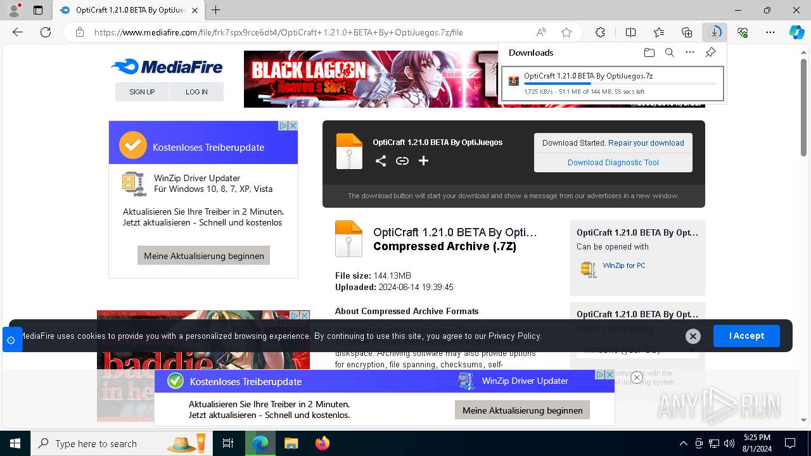Open the Download Diagnostic Tool
Image resolution: width=811 pixels, height=456 pixels.
613,163
